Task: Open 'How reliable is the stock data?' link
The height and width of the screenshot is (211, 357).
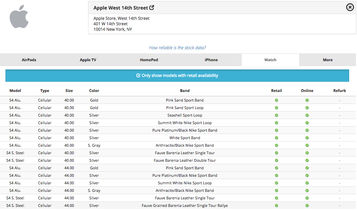Action: click(178, 48)
